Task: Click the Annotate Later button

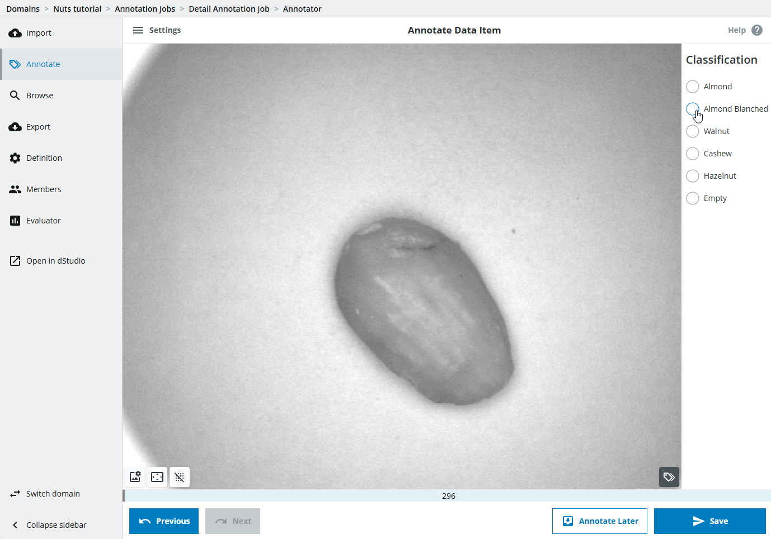Action: tap(600, 521)
